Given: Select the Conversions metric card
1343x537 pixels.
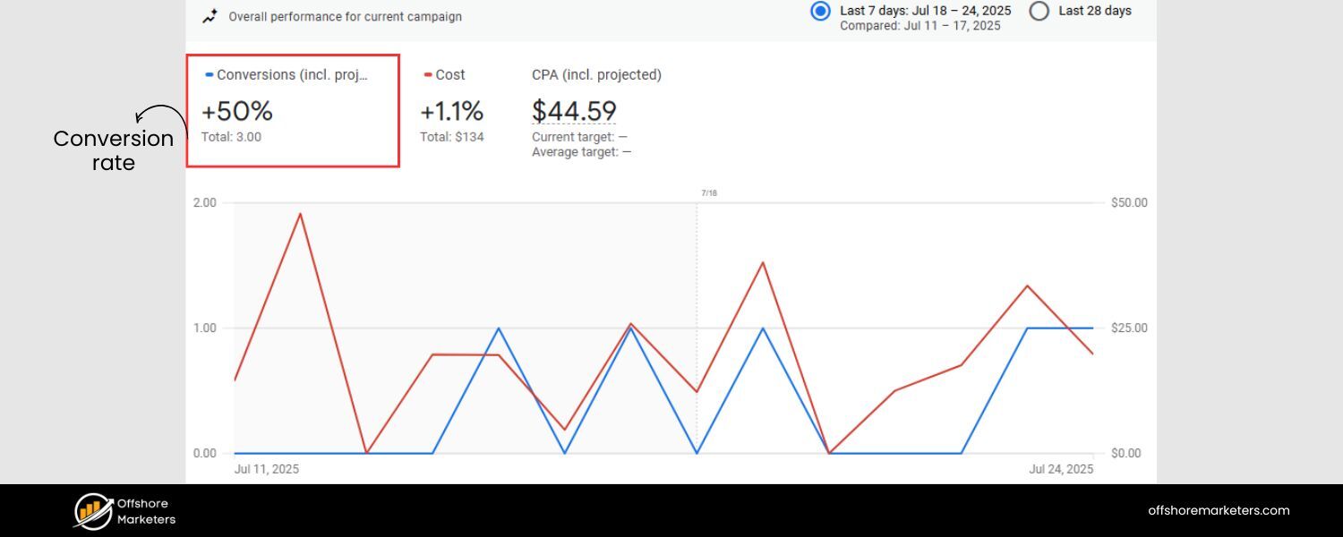Looking at the screenshot, I should click(293, 111).
